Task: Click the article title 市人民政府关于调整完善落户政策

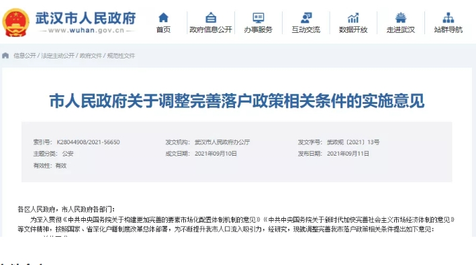Action: (x=237, y=101)
